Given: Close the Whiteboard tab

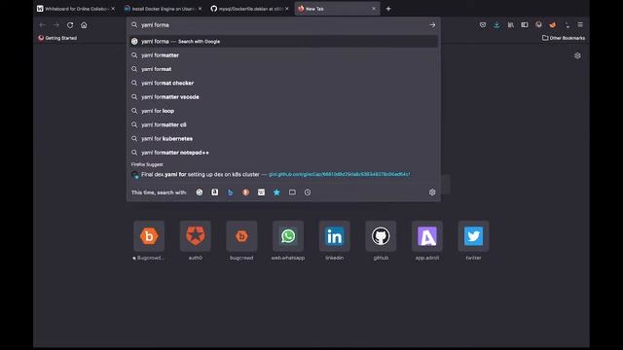Looking at the screenshot, I should point(113,9).
